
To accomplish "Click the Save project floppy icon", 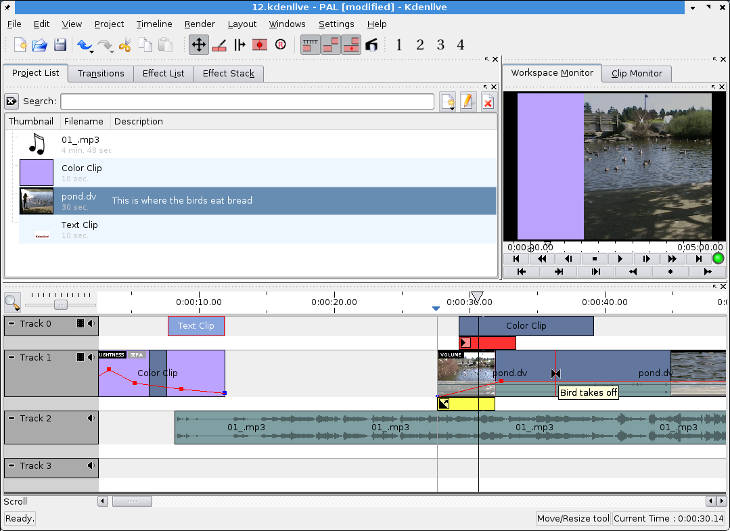I will (x=60, y=45).
